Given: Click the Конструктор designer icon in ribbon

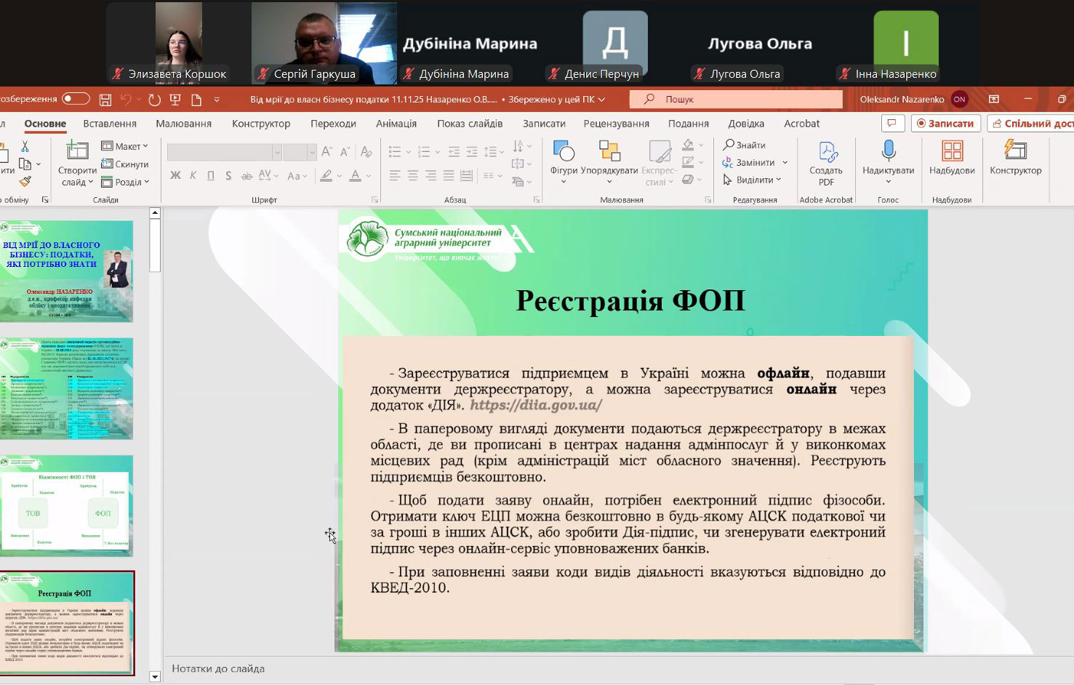Looking at the screenshot, I should click(1015, 152).
